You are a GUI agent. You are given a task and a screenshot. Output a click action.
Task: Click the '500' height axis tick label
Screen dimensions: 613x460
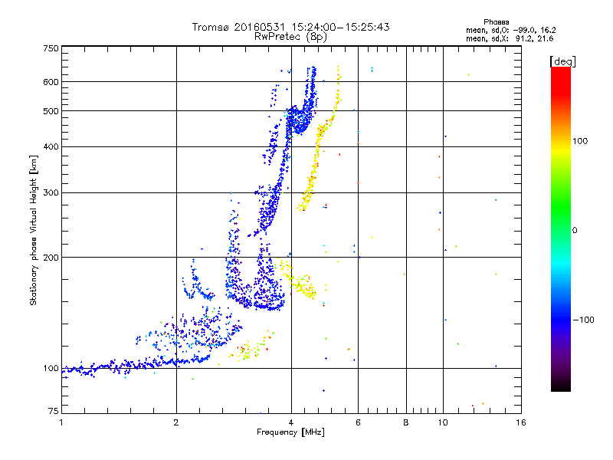(51, 111)
